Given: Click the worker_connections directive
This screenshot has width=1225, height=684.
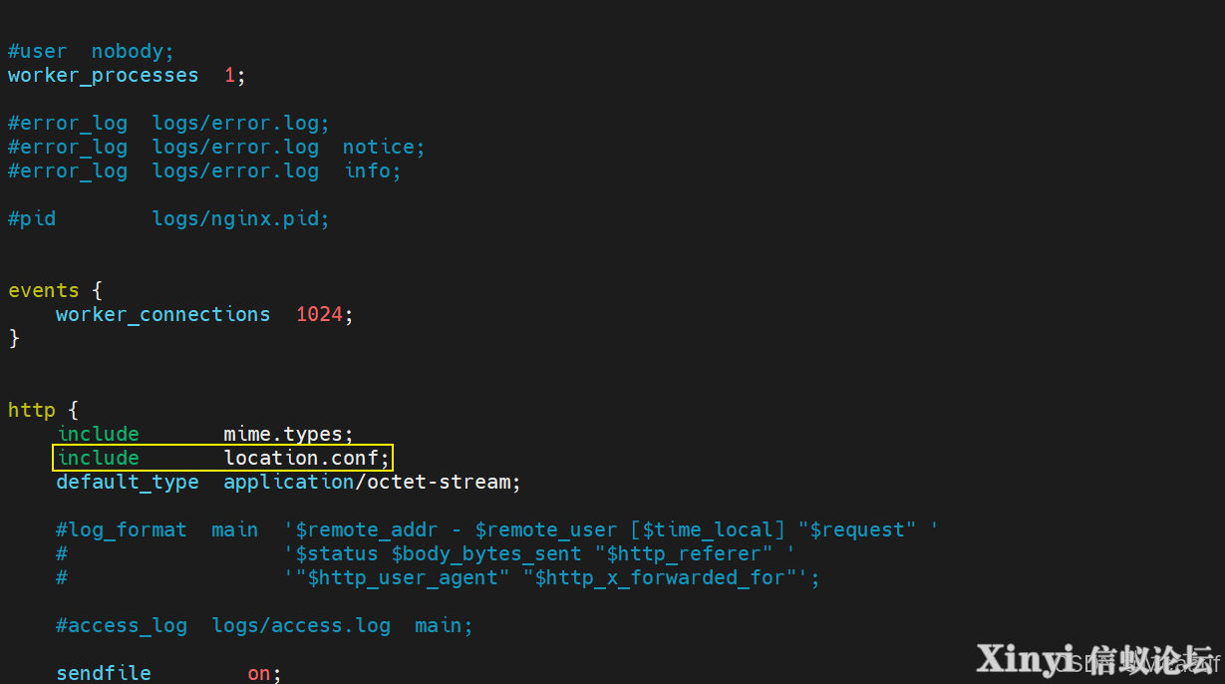Looking at the screenshot, I should [x=162, y=314].
